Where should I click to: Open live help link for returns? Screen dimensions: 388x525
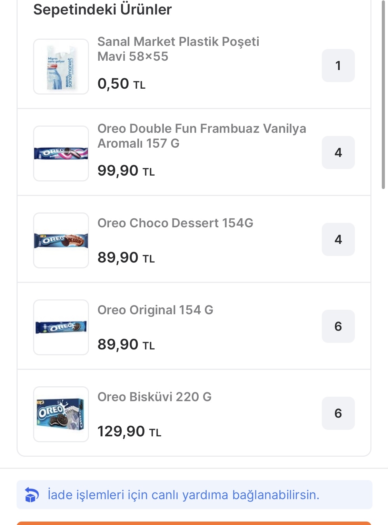coord(183,495)
